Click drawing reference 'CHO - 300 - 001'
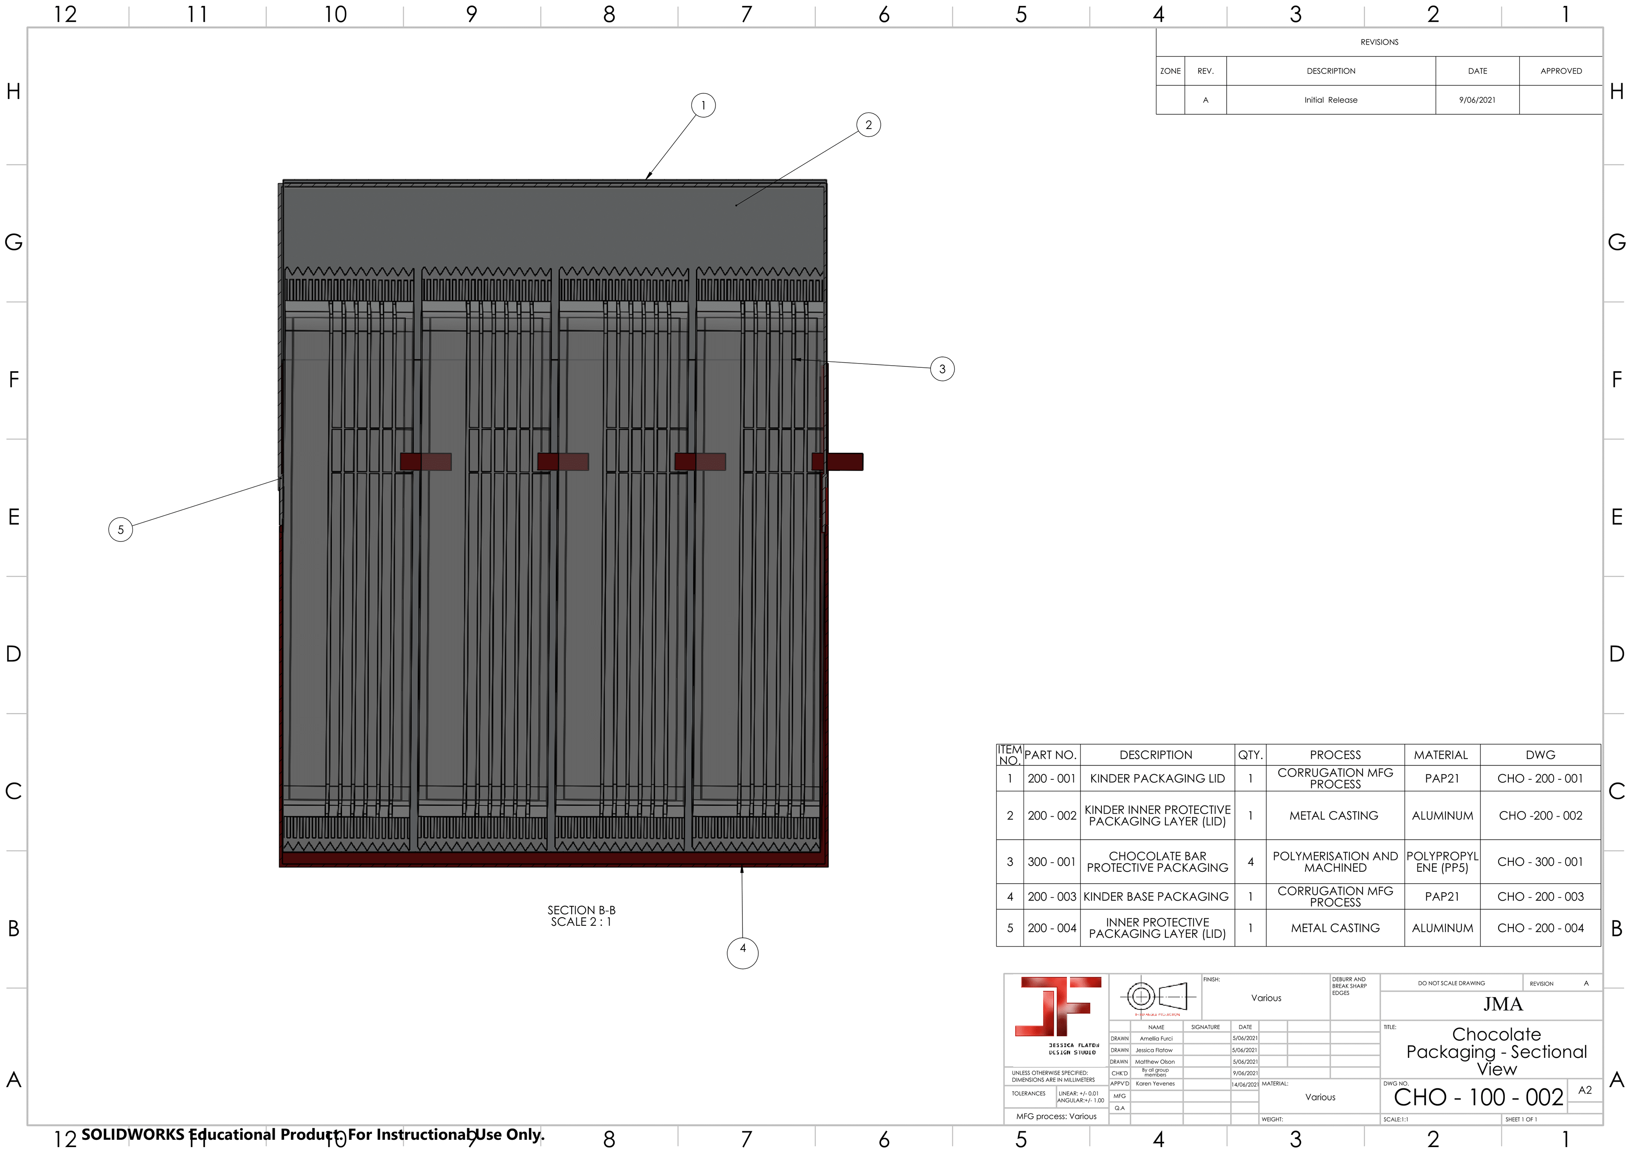 click(1540, 862)
